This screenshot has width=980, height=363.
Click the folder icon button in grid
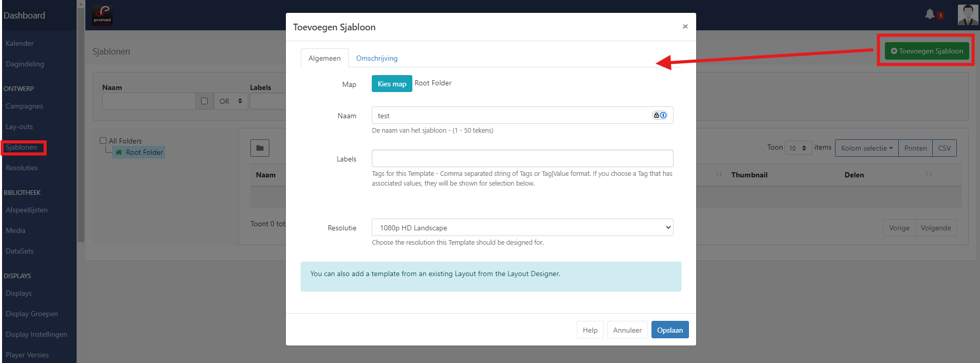(260, 148)
